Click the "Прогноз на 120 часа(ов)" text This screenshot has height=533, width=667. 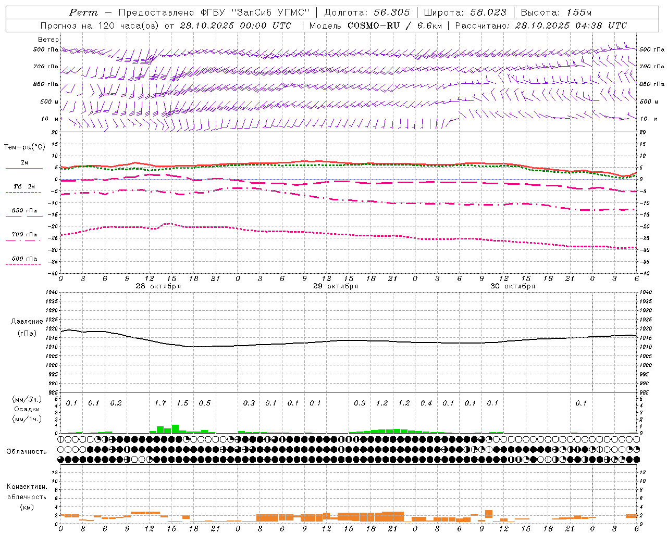pyautogui.click(x=100, y=26)
